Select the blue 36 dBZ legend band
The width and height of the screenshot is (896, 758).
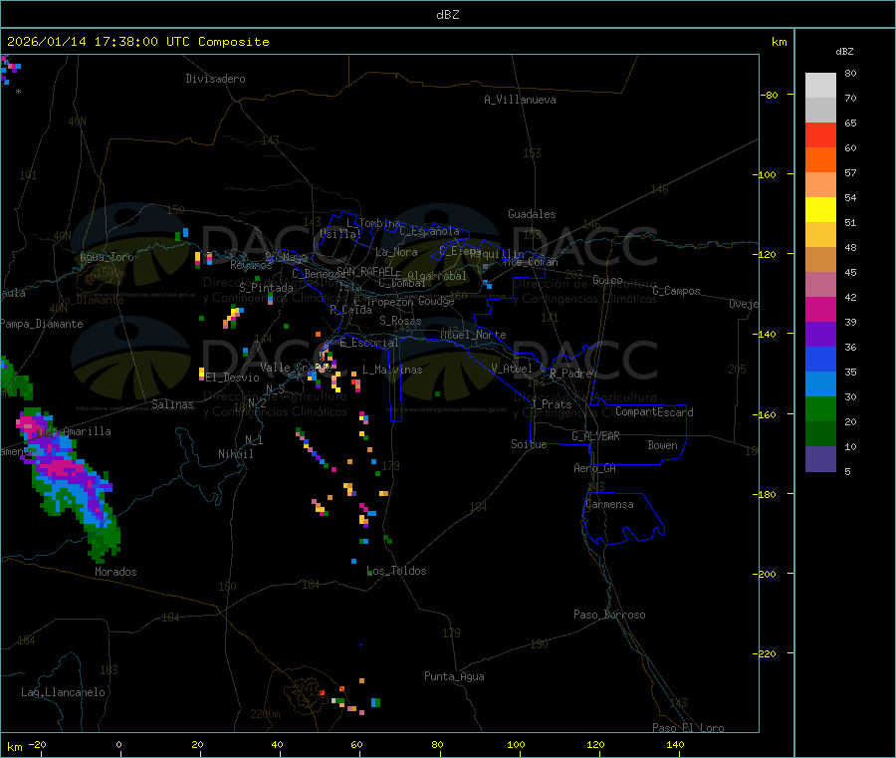click(x=820, y=359)
